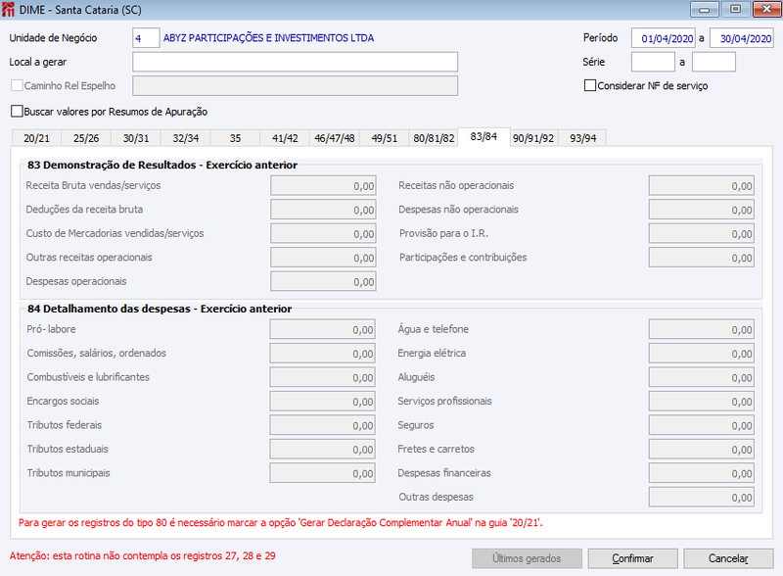Click Tributos federais value field

pyautogui.click(x=323, y=425)
